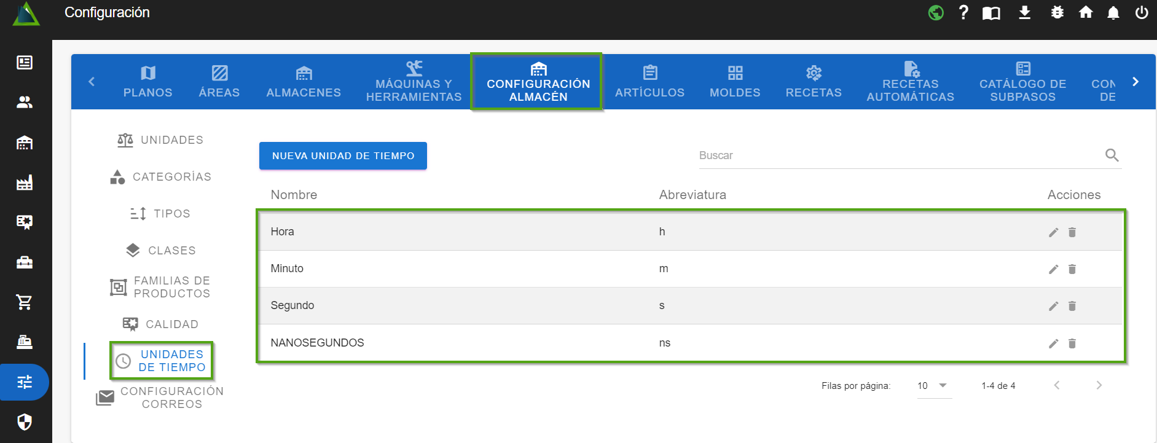1157x443 pixels.
Task: Open notifications bell icon
Action: pyautogui.click(x=1113, y=13)
